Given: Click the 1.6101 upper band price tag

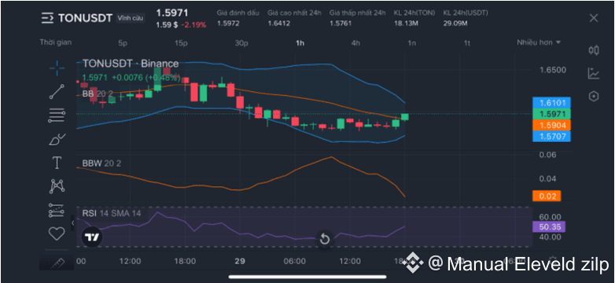Looking at the screenshot, I should click(x=551, y=103).
